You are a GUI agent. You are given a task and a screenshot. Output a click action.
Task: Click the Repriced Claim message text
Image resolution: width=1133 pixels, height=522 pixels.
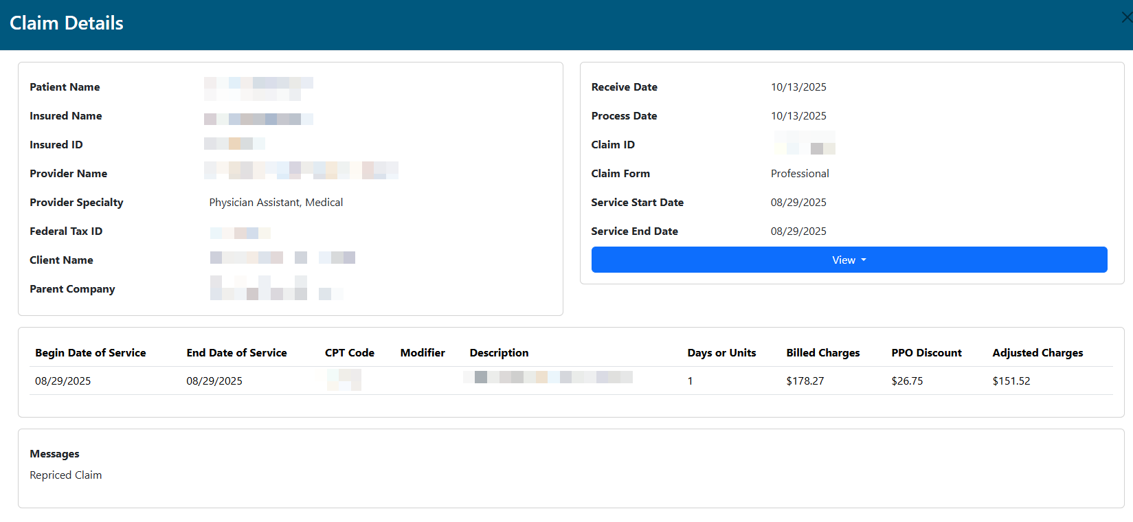[66, 475]
